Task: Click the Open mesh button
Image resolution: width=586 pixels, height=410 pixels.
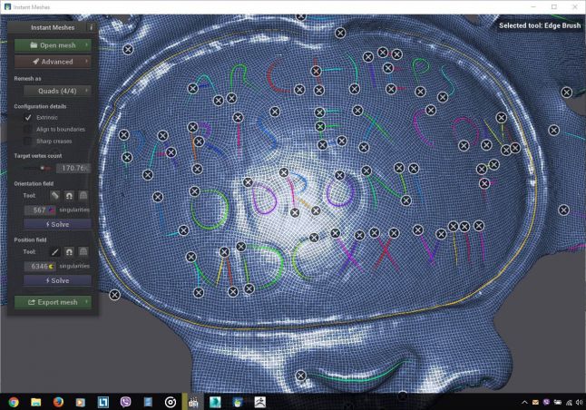Action: pyautogui.click(x=53, y=44)
